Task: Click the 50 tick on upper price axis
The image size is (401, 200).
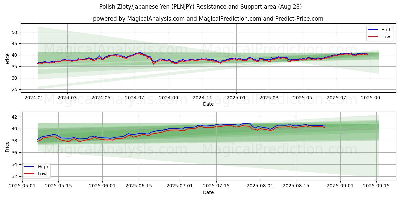Action: point(15,32)
